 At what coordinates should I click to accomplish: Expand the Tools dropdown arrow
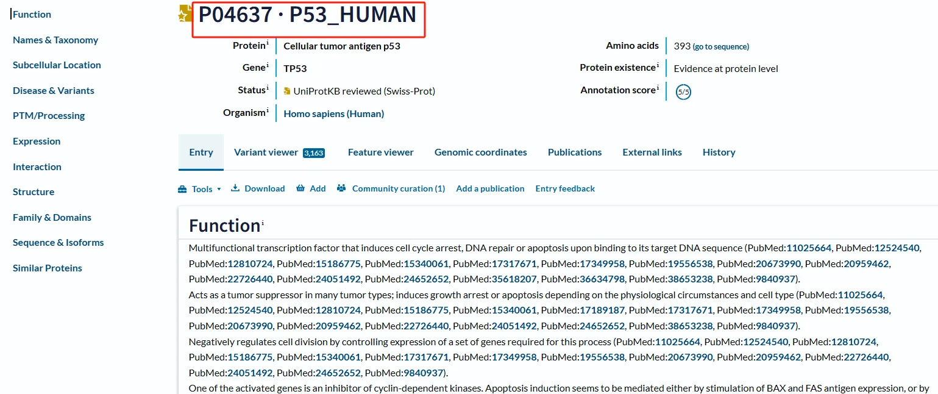click(x=219, y=190)
